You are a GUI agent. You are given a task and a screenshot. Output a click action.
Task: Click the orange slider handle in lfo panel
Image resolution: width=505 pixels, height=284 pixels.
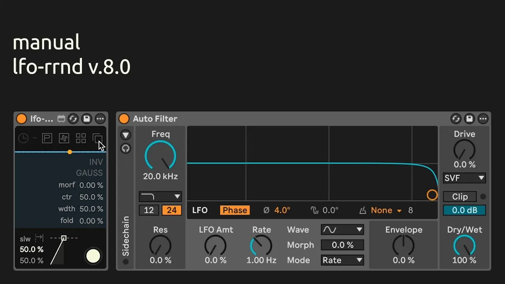[x=70, y=152]
